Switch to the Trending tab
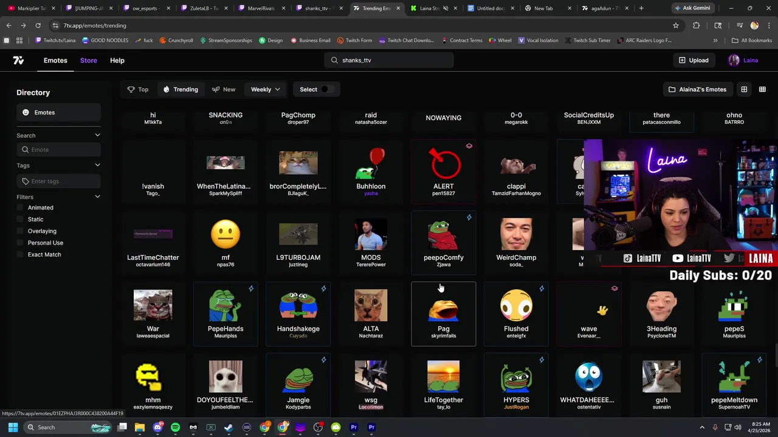This screenshot has height=437, width=778. [181, 89]
